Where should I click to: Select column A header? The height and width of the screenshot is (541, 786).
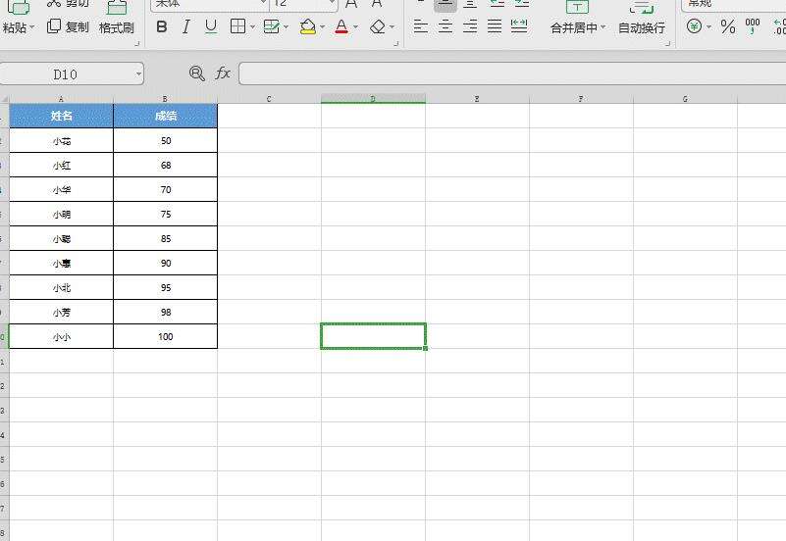61,99
